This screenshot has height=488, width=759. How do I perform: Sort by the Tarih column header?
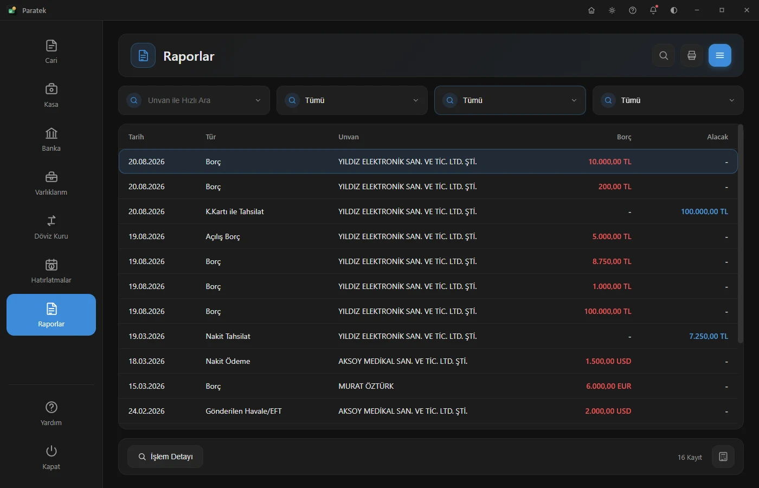coord(136,137)
